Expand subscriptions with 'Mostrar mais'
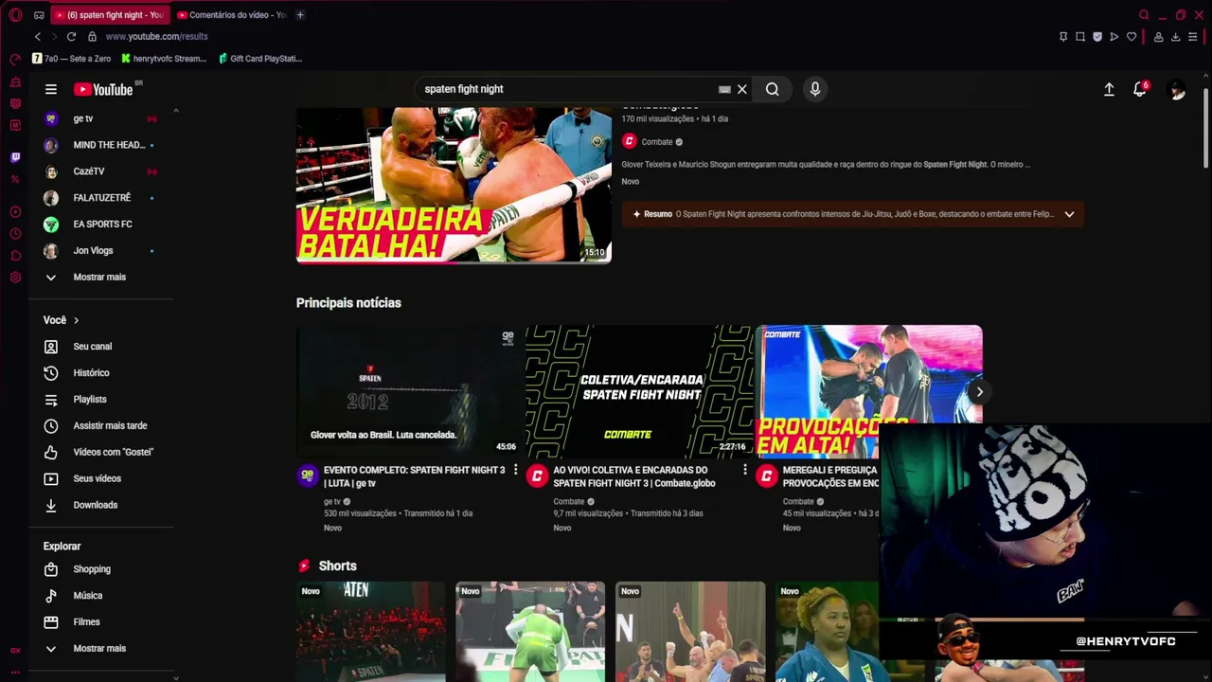The width and height of the screenshot is (1212, 682). click(101, 278)
